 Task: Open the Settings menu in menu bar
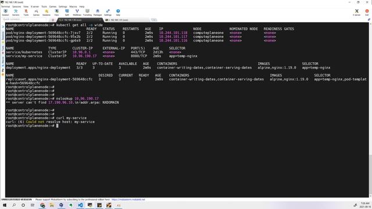[63, 6]
